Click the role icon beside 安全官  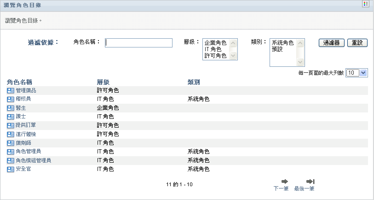(11, 169)
